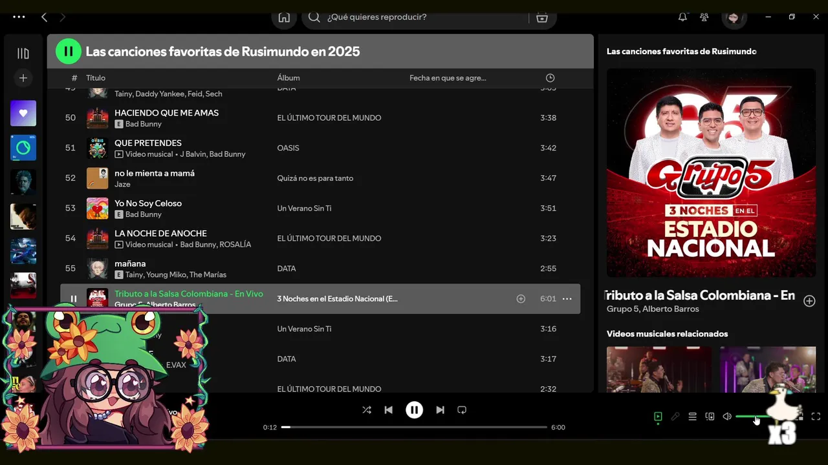
Task: Open artist Young Miko link
Action: click(x=166, y=274)
